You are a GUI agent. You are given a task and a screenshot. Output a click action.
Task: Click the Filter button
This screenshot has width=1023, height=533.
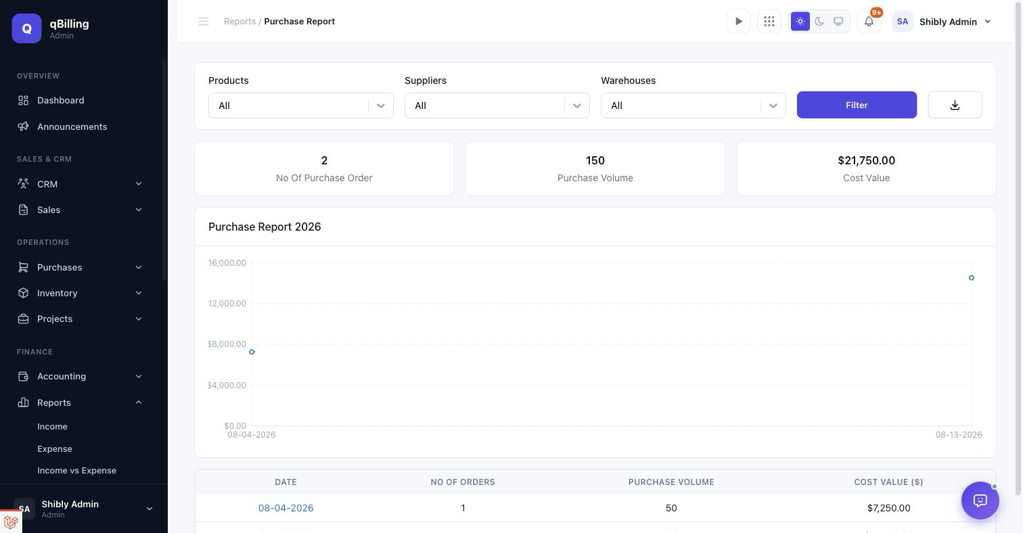[857, 105]
